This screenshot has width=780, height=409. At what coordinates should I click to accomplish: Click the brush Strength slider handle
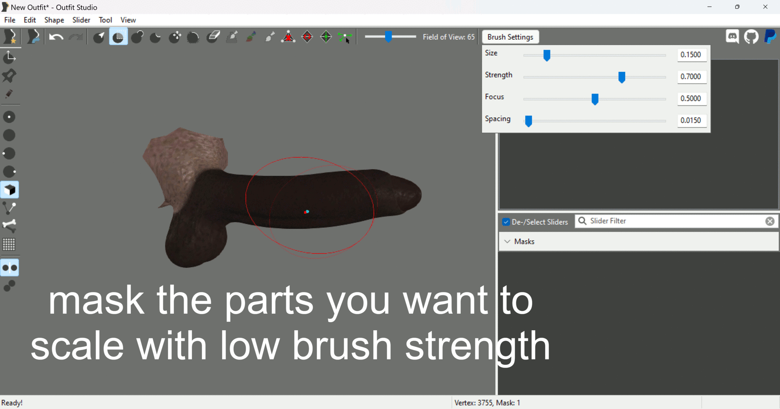click(622, 77)
